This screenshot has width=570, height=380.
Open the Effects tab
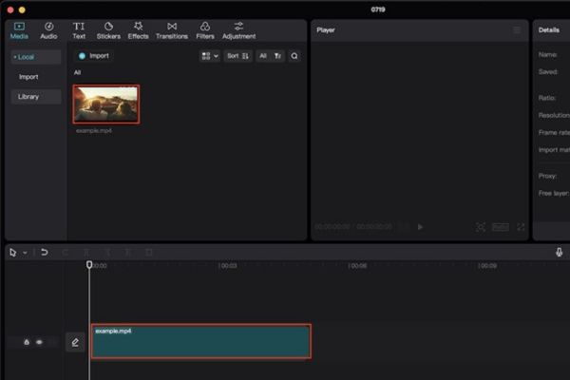[138, 30]
